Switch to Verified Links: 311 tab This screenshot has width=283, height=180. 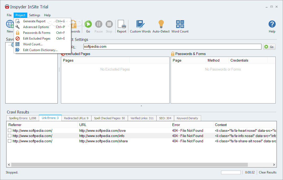pyautogui.click(x=142, y=118)
